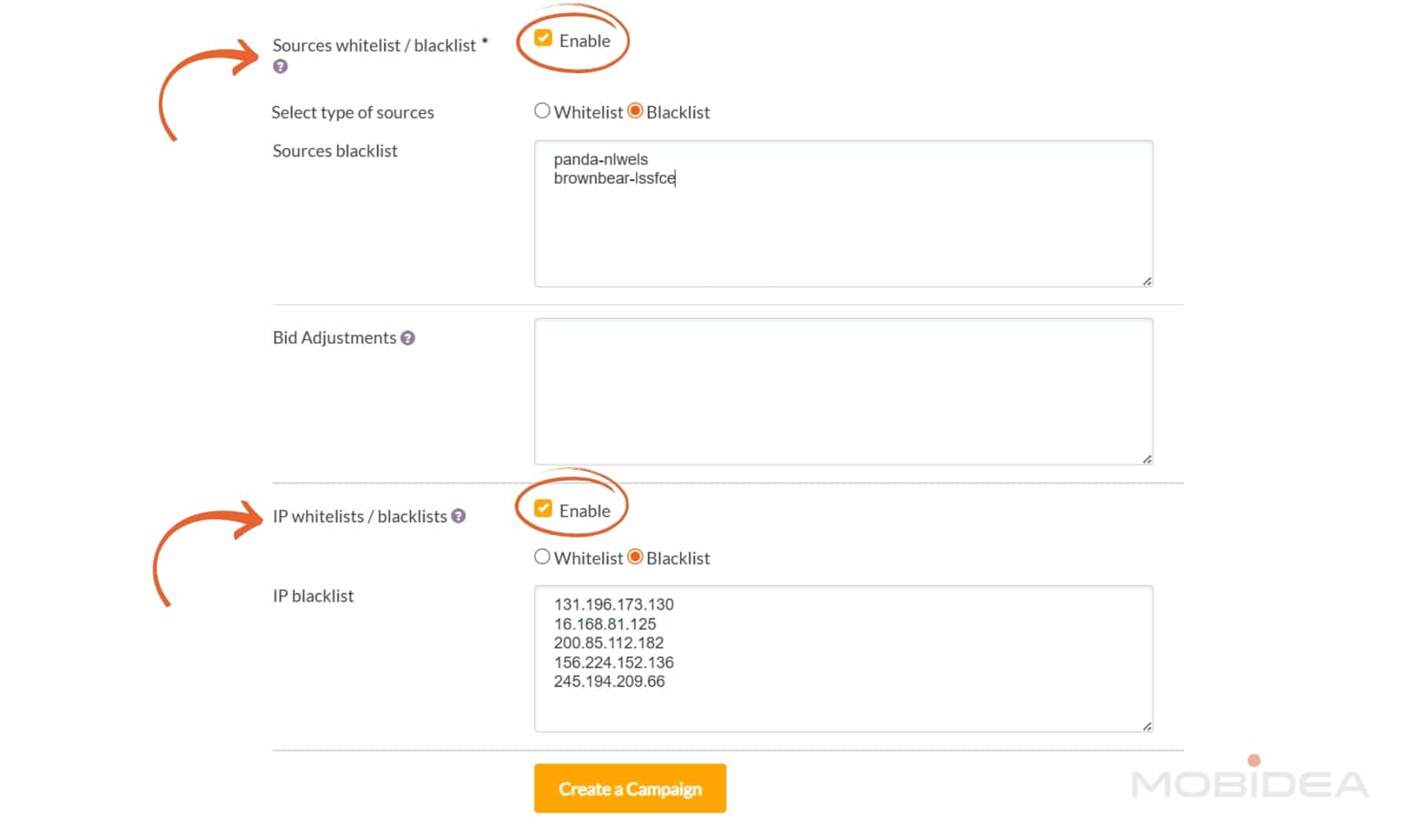This screenshot has width=1417, height=826.
Task: Click IP whitelists / blacklists help icon
Action: (459, 516)
